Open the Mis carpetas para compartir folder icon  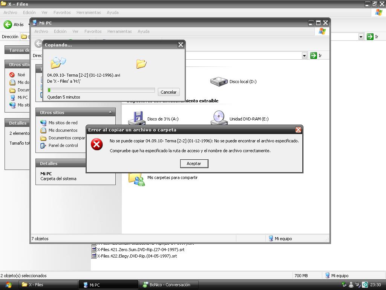click(x=136, y=179)
